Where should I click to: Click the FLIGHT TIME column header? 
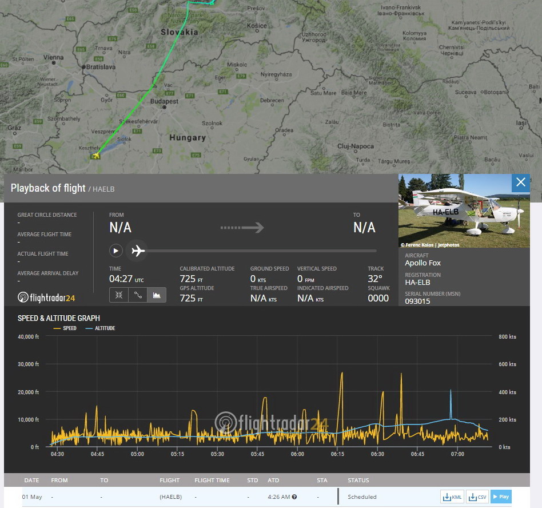[212, 480]
